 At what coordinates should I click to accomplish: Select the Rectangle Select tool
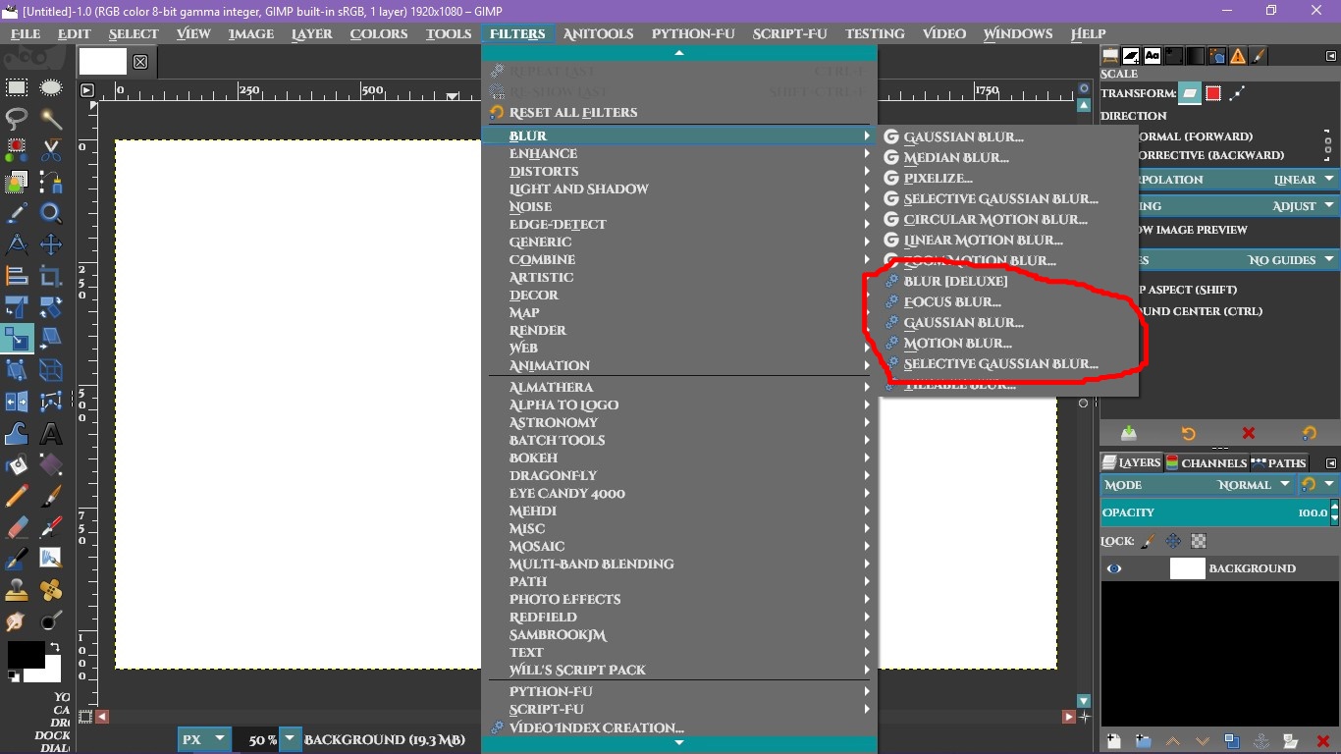click(17, 87)
